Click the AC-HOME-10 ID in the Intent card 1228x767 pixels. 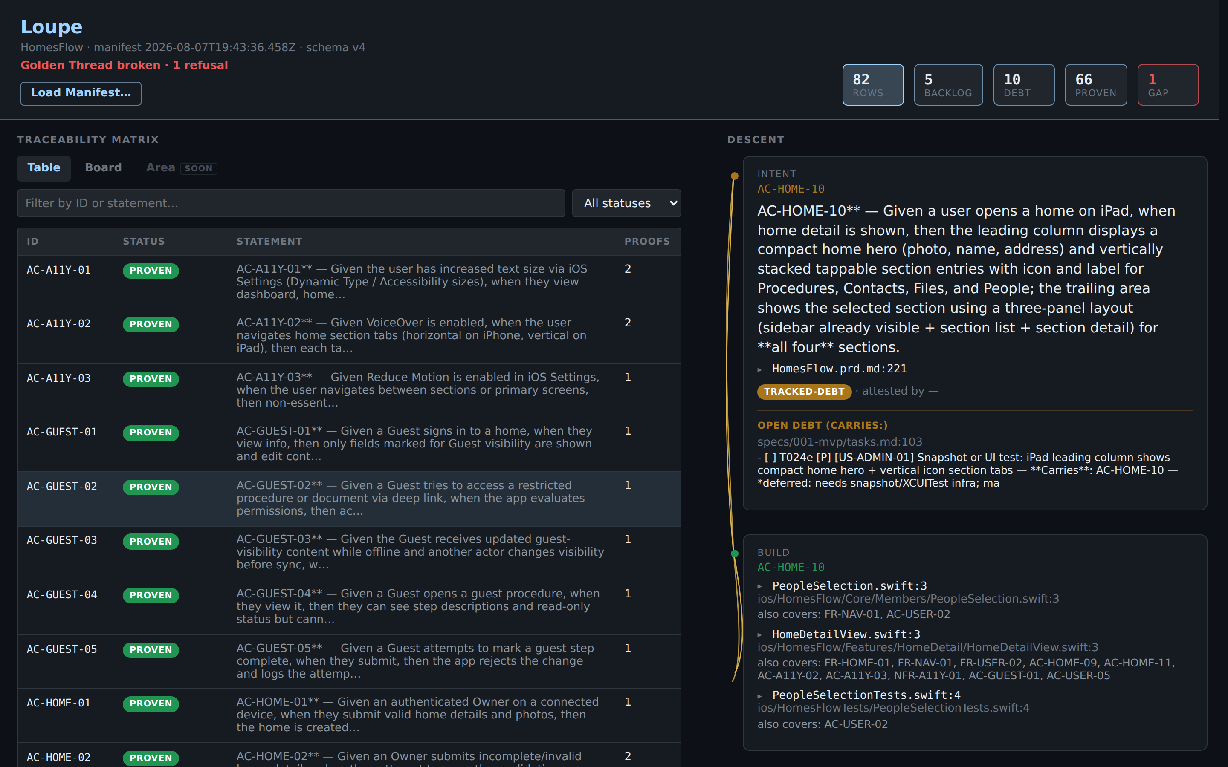(x=791, y=189)
